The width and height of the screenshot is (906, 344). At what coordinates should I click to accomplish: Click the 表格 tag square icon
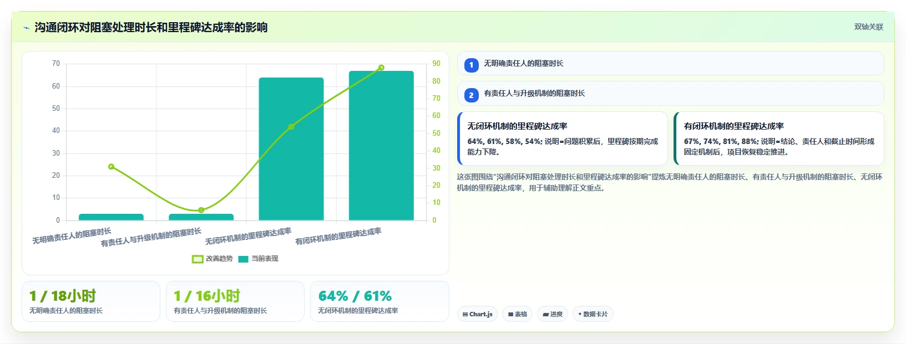pyautogui.click(x=510, y=314)
